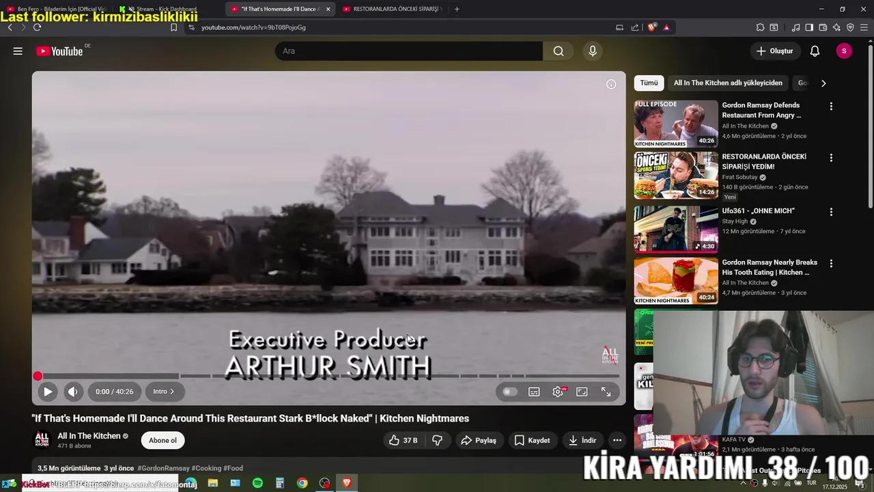This screenshot has width=874, height=492.
Task: Open the player settings gear
Action: pyautogui.click(x=559, y=392)
